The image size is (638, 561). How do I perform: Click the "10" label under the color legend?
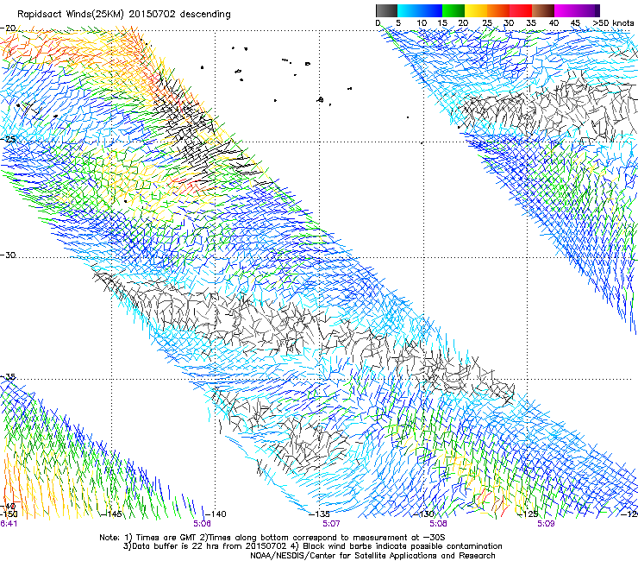[422, 23]
